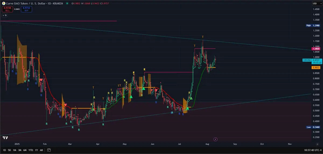This screenshot has height=154, width=323.
Task: Click the High 1.2980 price label
Action: click(x=314, y=26)
